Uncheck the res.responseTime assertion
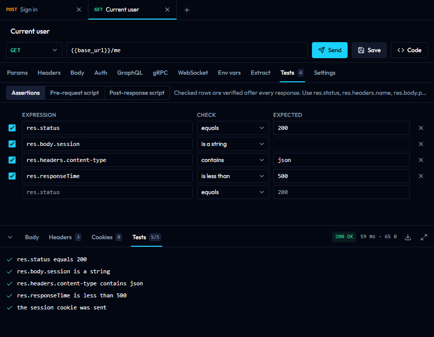The image size is (434, 337). pos(12,176)
